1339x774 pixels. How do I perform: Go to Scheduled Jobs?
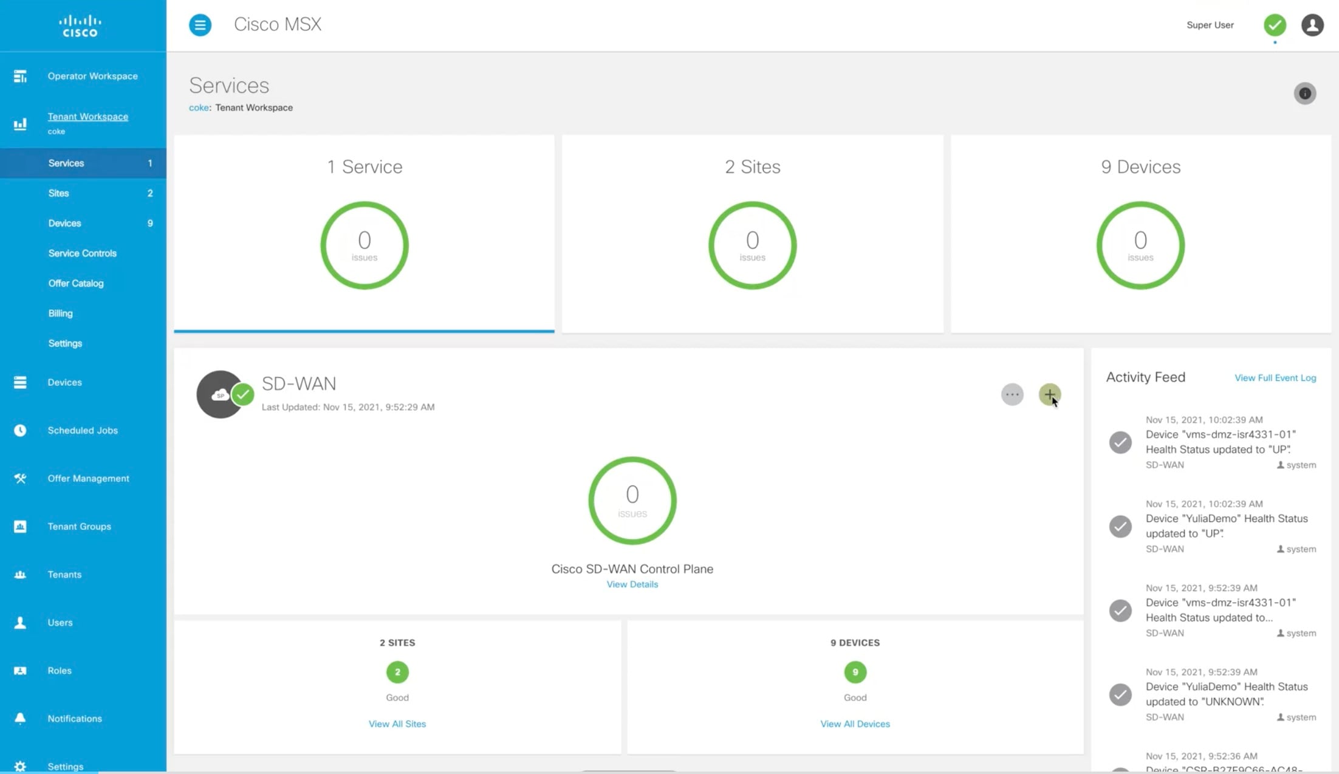(83, 430)
